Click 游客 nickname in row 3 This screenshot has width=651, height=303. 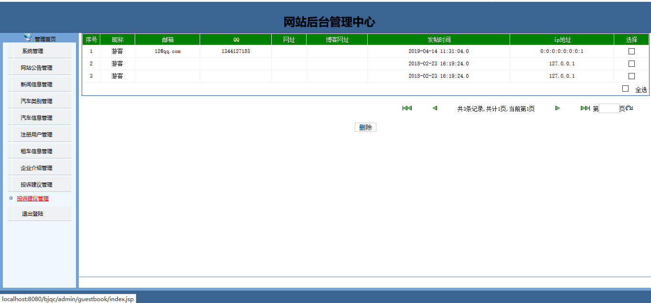click(117, 76)
